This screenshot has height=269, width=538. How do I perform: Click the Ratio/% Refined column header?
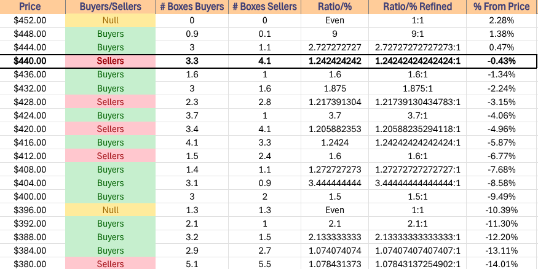click(x=417, y=7)
